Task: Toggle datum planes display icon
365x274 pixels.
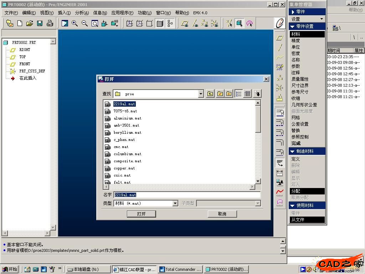Action: tap(185, 24)
